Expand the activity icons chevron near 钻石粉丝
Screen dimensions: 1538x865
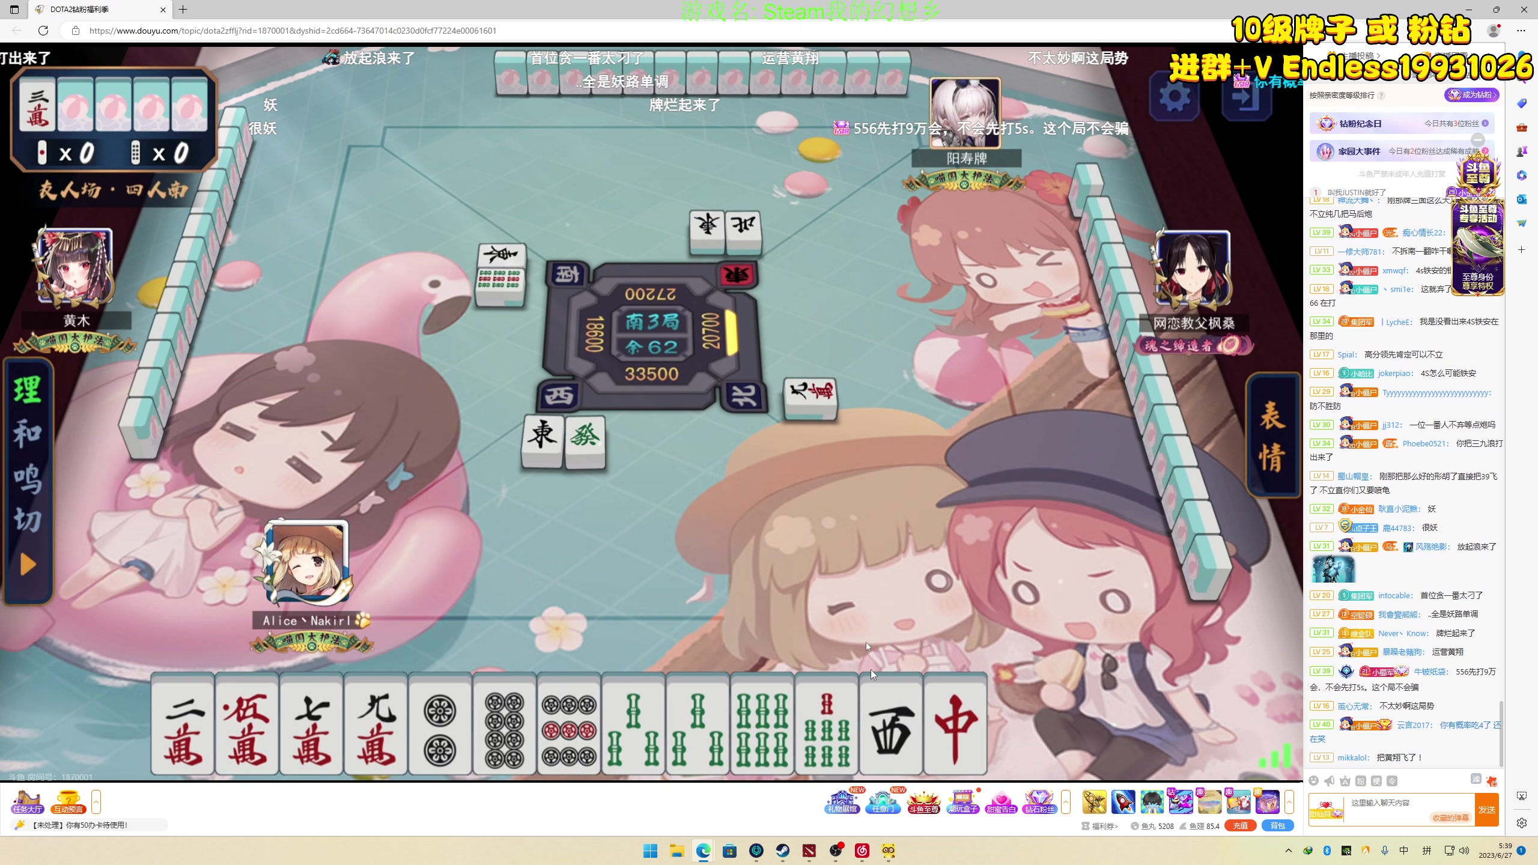click(x=1066, y=802)
